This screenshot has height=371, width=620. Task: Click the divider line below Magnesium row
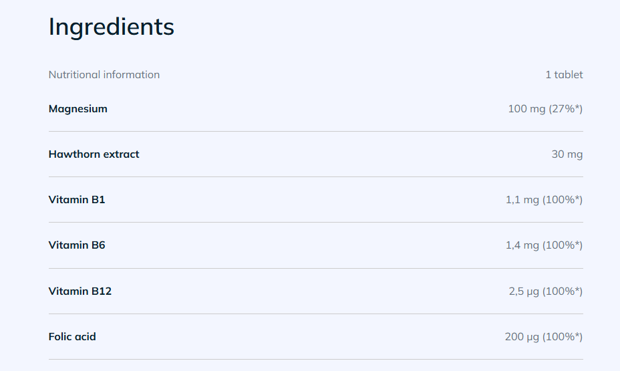point(315,131)
